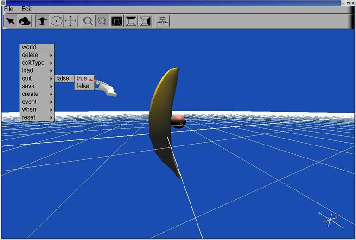Pick the four-way translate arrows tool
356x240 pixels.
click(x=70, y=21)
